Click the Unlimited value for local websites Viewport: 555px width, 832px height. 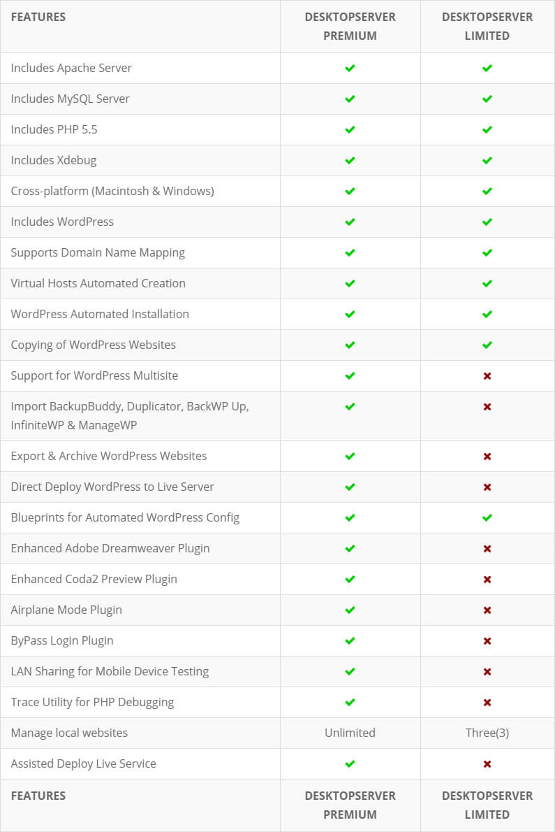click(350, 733)
